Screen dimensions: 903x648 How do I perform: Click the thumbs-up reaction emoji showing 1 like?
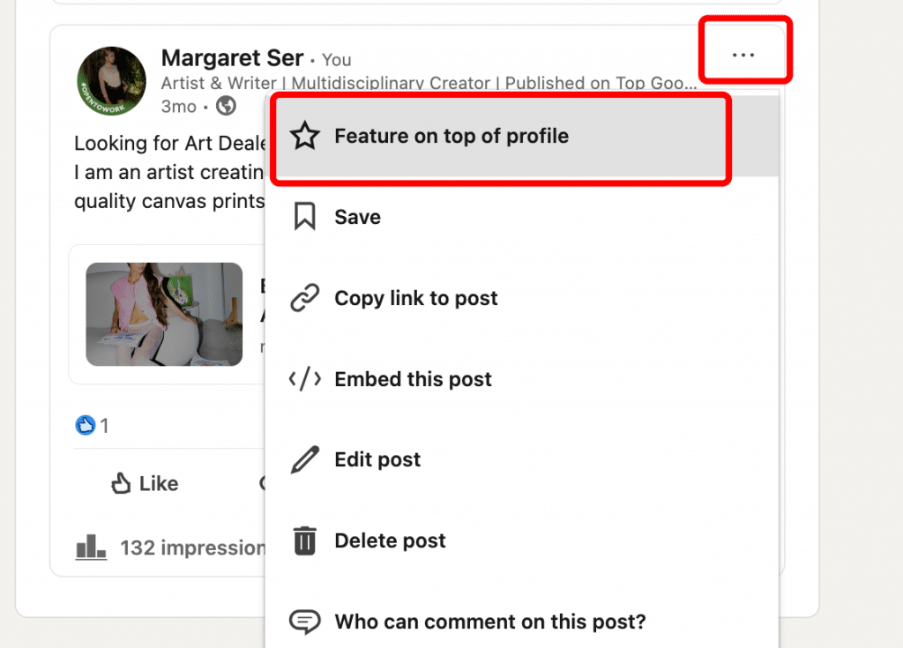[86, 425]
